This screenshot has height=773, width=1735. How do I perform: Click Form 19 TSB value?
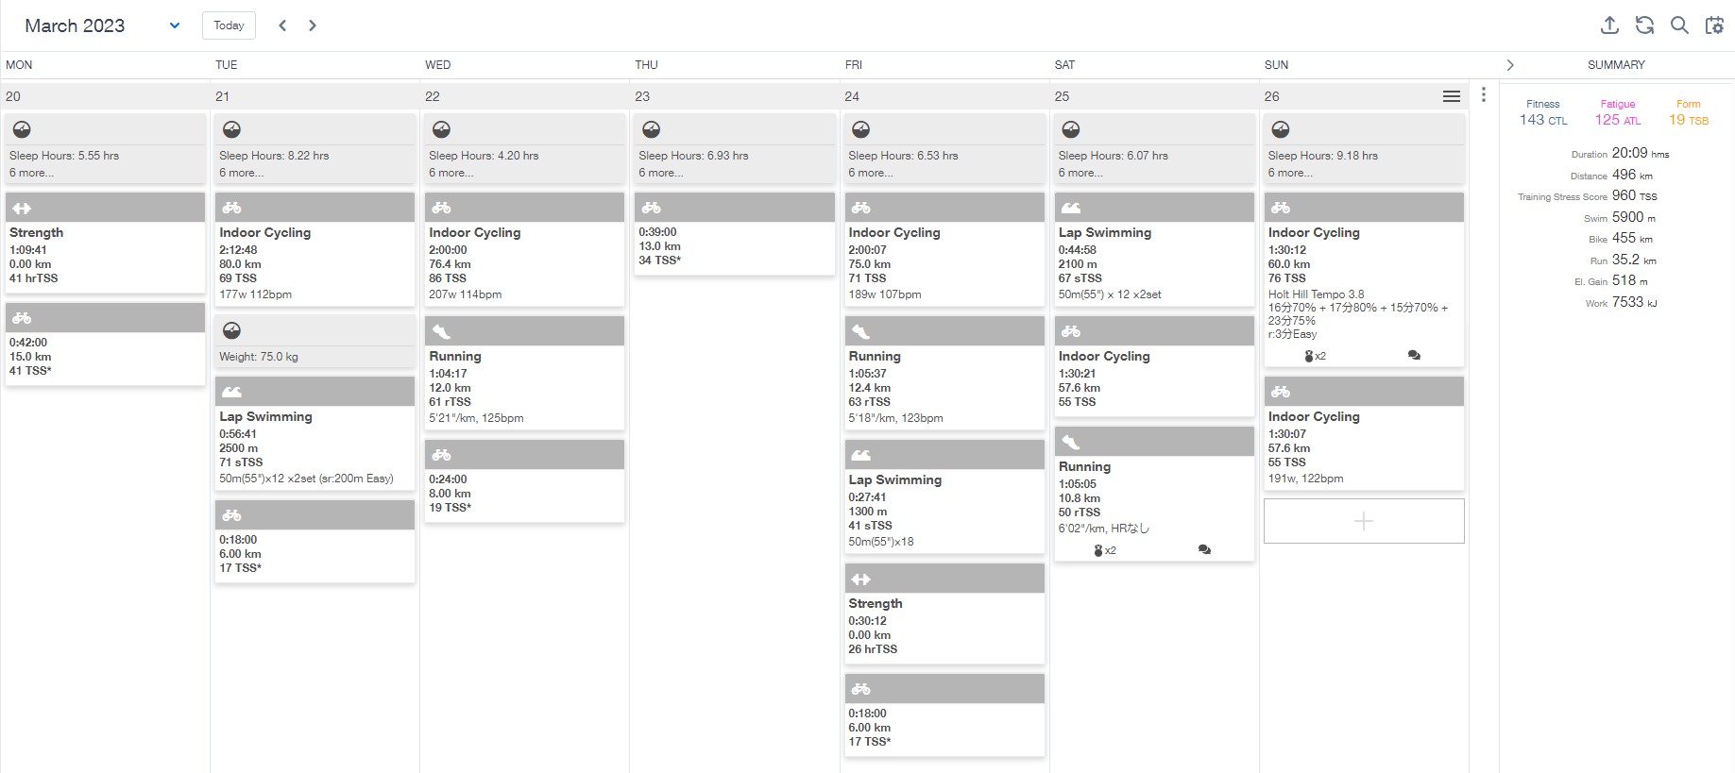(1689, 120)
